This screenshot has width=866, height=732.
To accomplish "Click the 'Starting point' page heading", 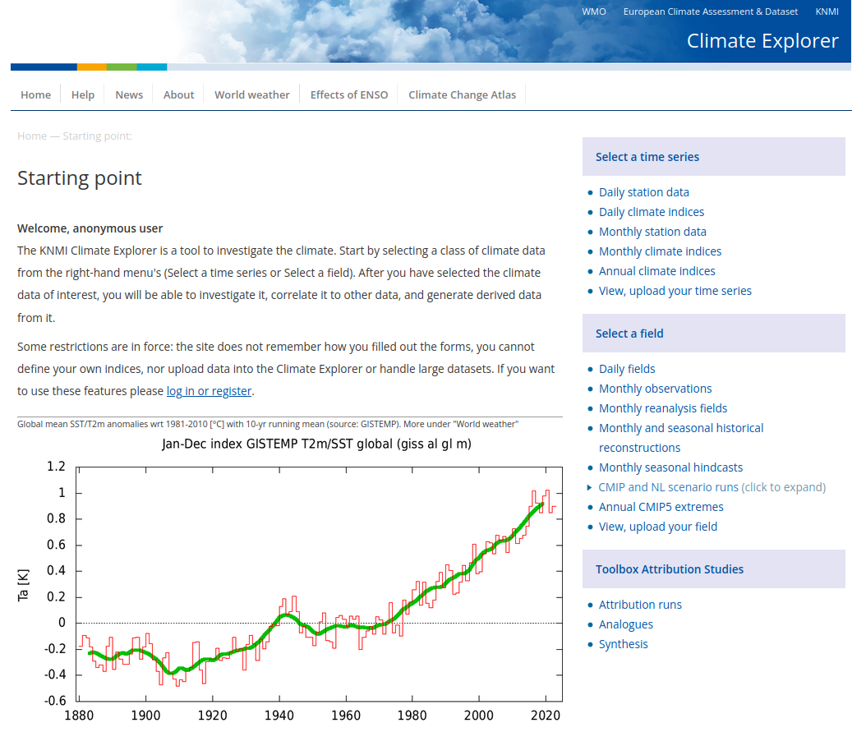I will [x=80, y=178].
